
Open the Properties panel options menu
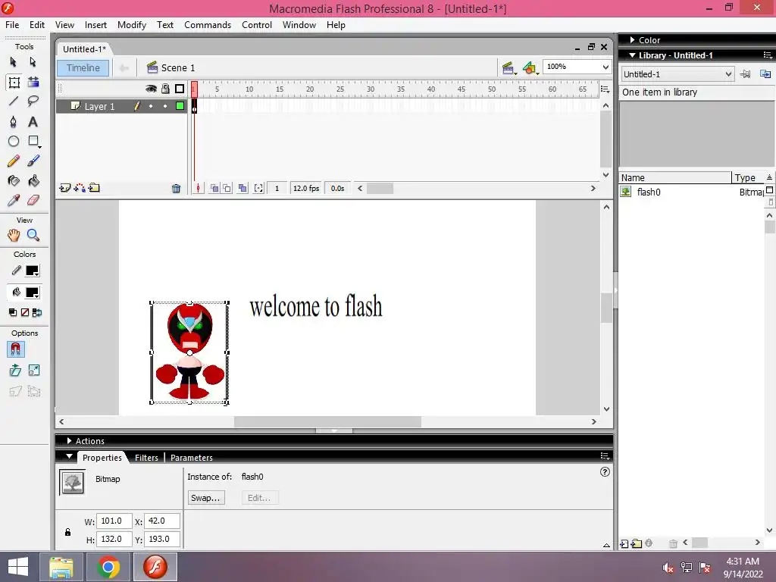tap(605, 456)
